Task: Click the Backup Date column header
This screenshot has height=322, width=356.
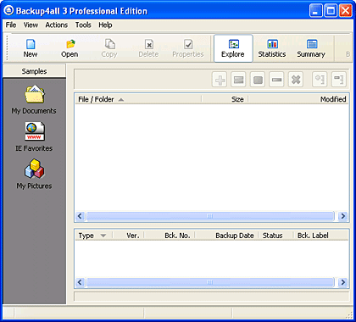Action: tap(226, 236)
